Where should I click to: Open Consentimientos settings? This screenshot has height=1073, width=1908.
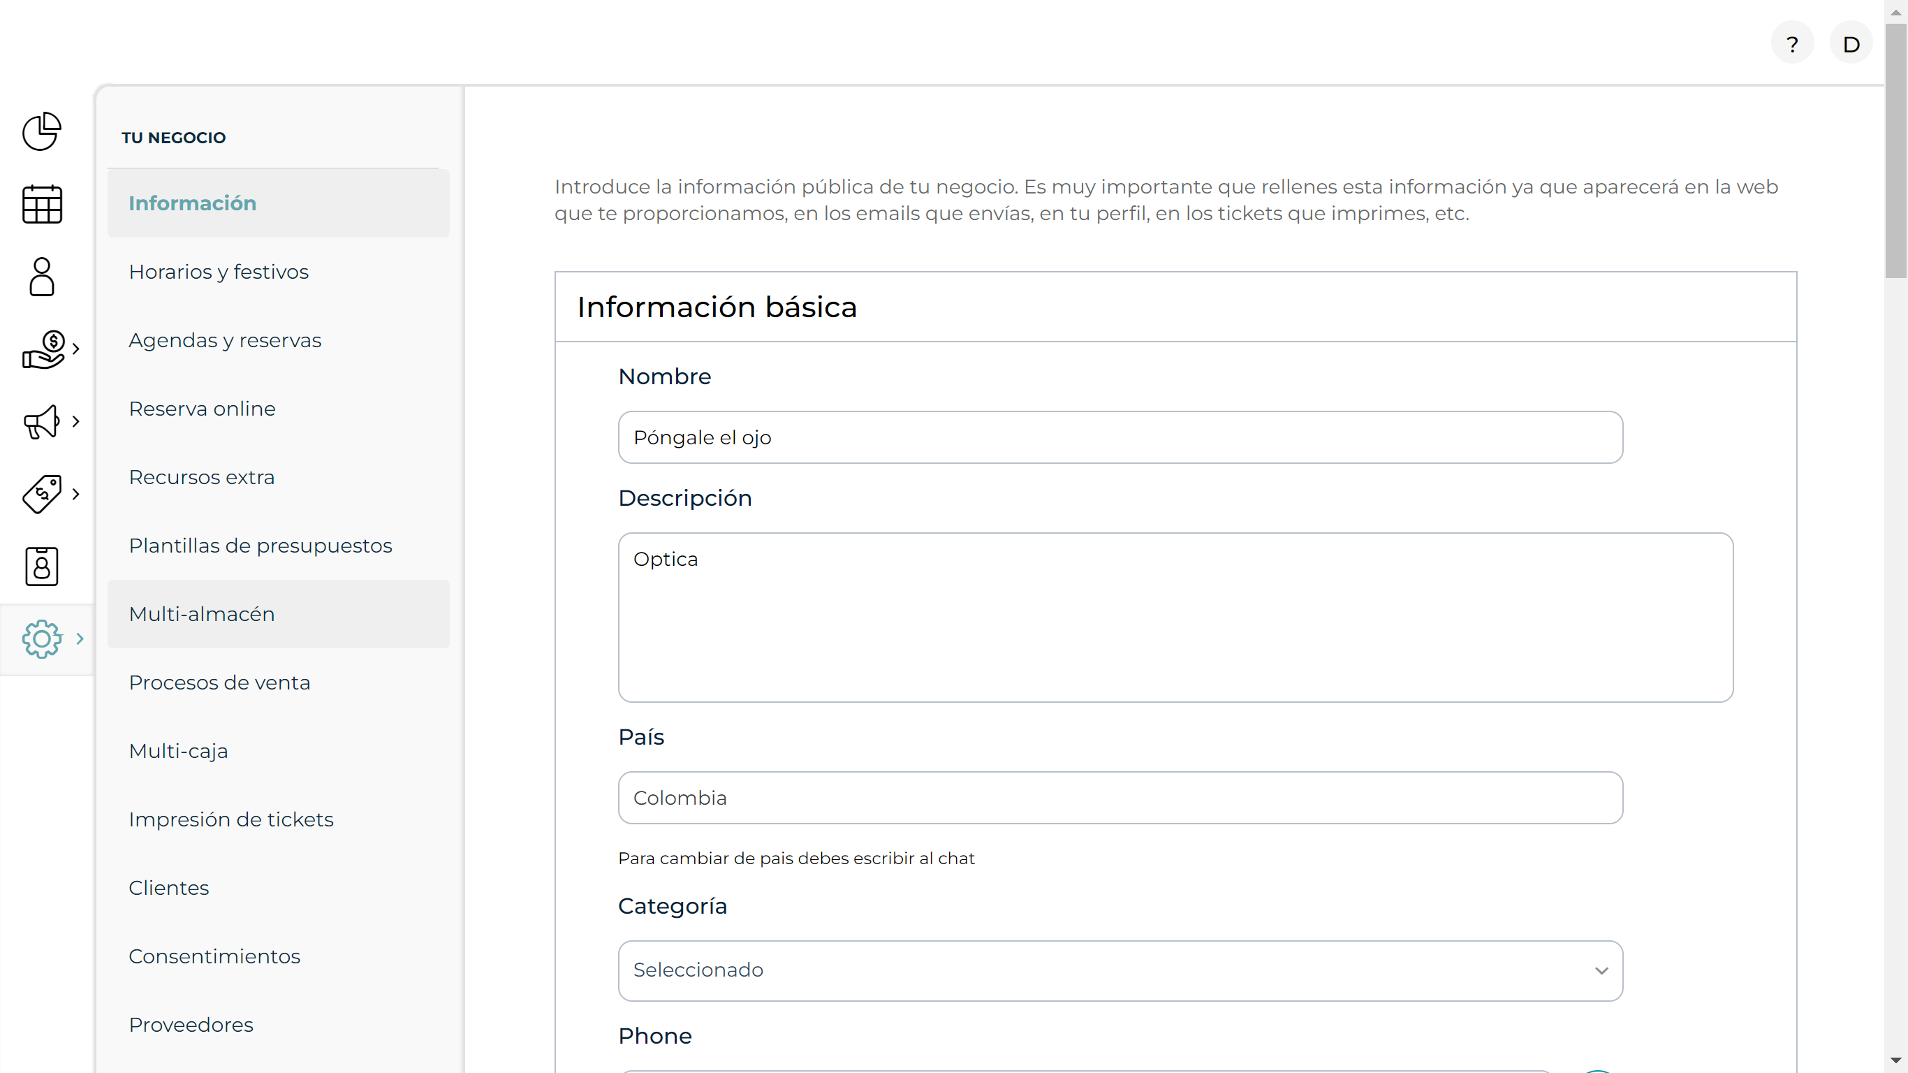click(279, 956)
